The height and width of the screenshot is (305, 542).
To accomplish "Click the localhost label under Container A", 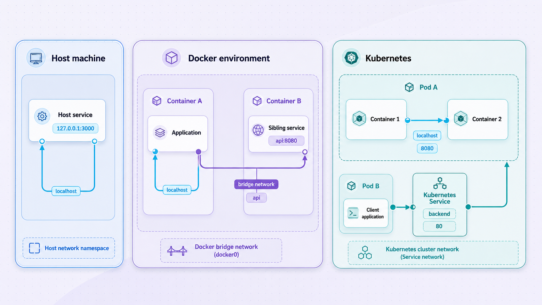I will [x=177, y=190].
